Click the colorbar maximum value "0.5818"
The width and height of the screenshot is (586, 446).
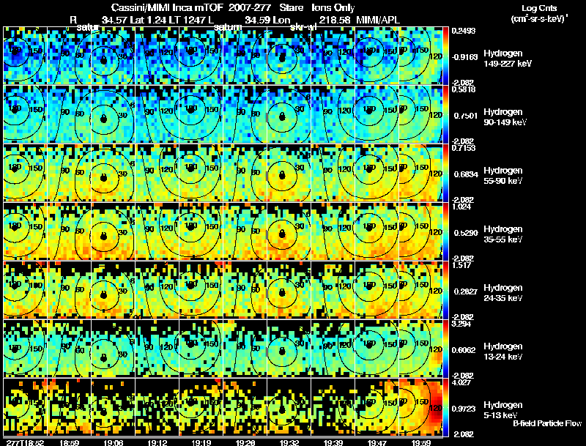click(464, 89)
